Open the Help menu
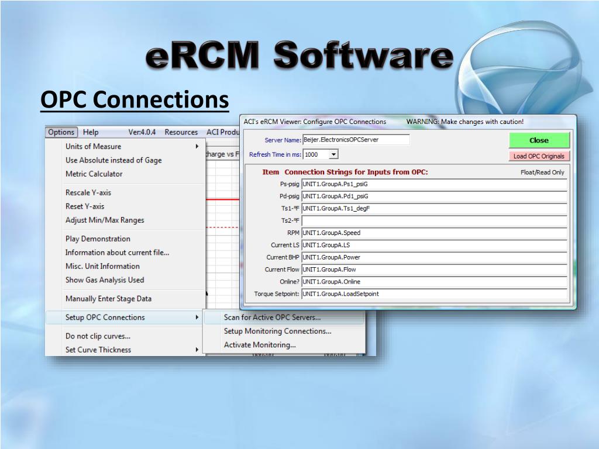This screenshot has width=599, height=449. (91, 132)
